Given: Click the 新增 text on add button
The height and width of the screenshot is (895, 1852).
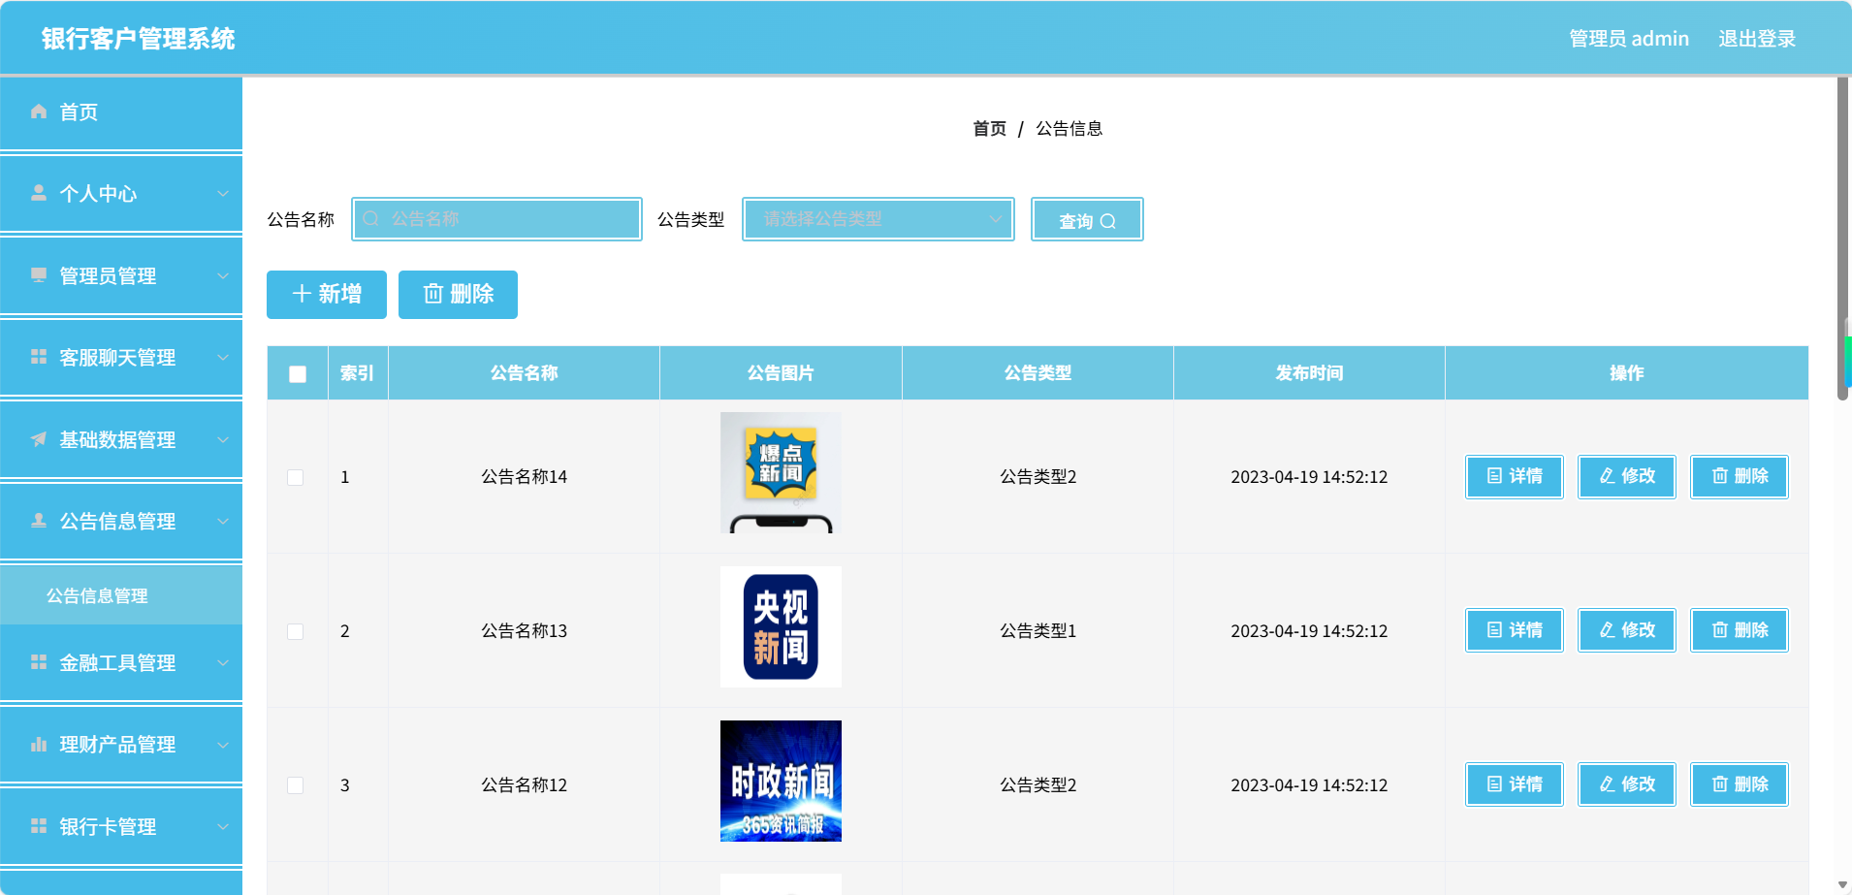Looking at the screenshot, I should pyautogui.click(x=340, y=294).
